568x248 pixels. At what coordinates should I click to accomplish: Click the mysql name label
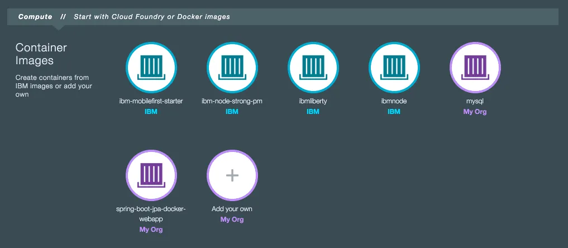click(x=475, y=102)
